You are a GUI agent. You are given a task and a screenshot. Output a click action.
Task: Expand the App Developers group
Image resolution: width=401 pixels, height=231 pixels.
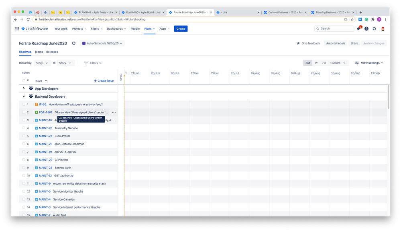point(23,88)
